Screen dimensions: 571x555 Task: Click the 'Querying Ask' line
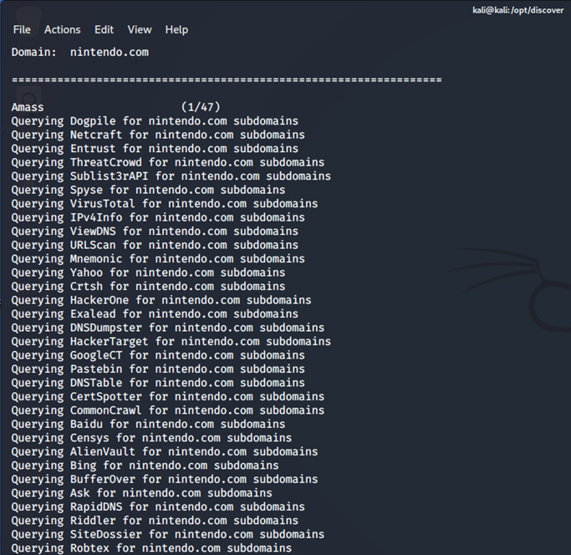click(141, 493)
